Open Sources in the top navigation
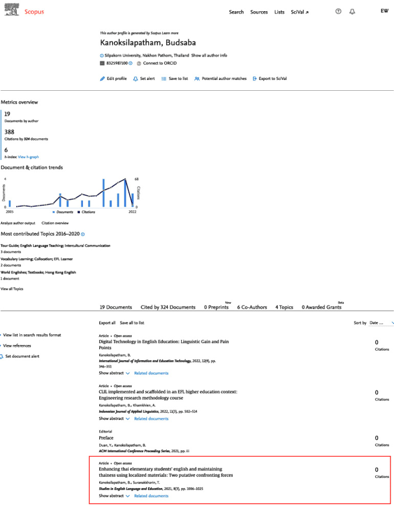 pyautogui.click(x=259, y=12)
